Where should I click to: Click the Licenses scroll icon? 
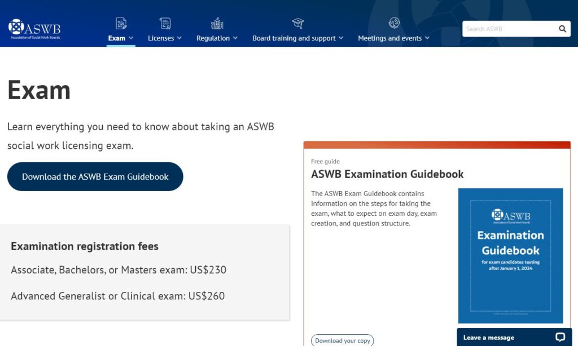[x=164, y=23]
